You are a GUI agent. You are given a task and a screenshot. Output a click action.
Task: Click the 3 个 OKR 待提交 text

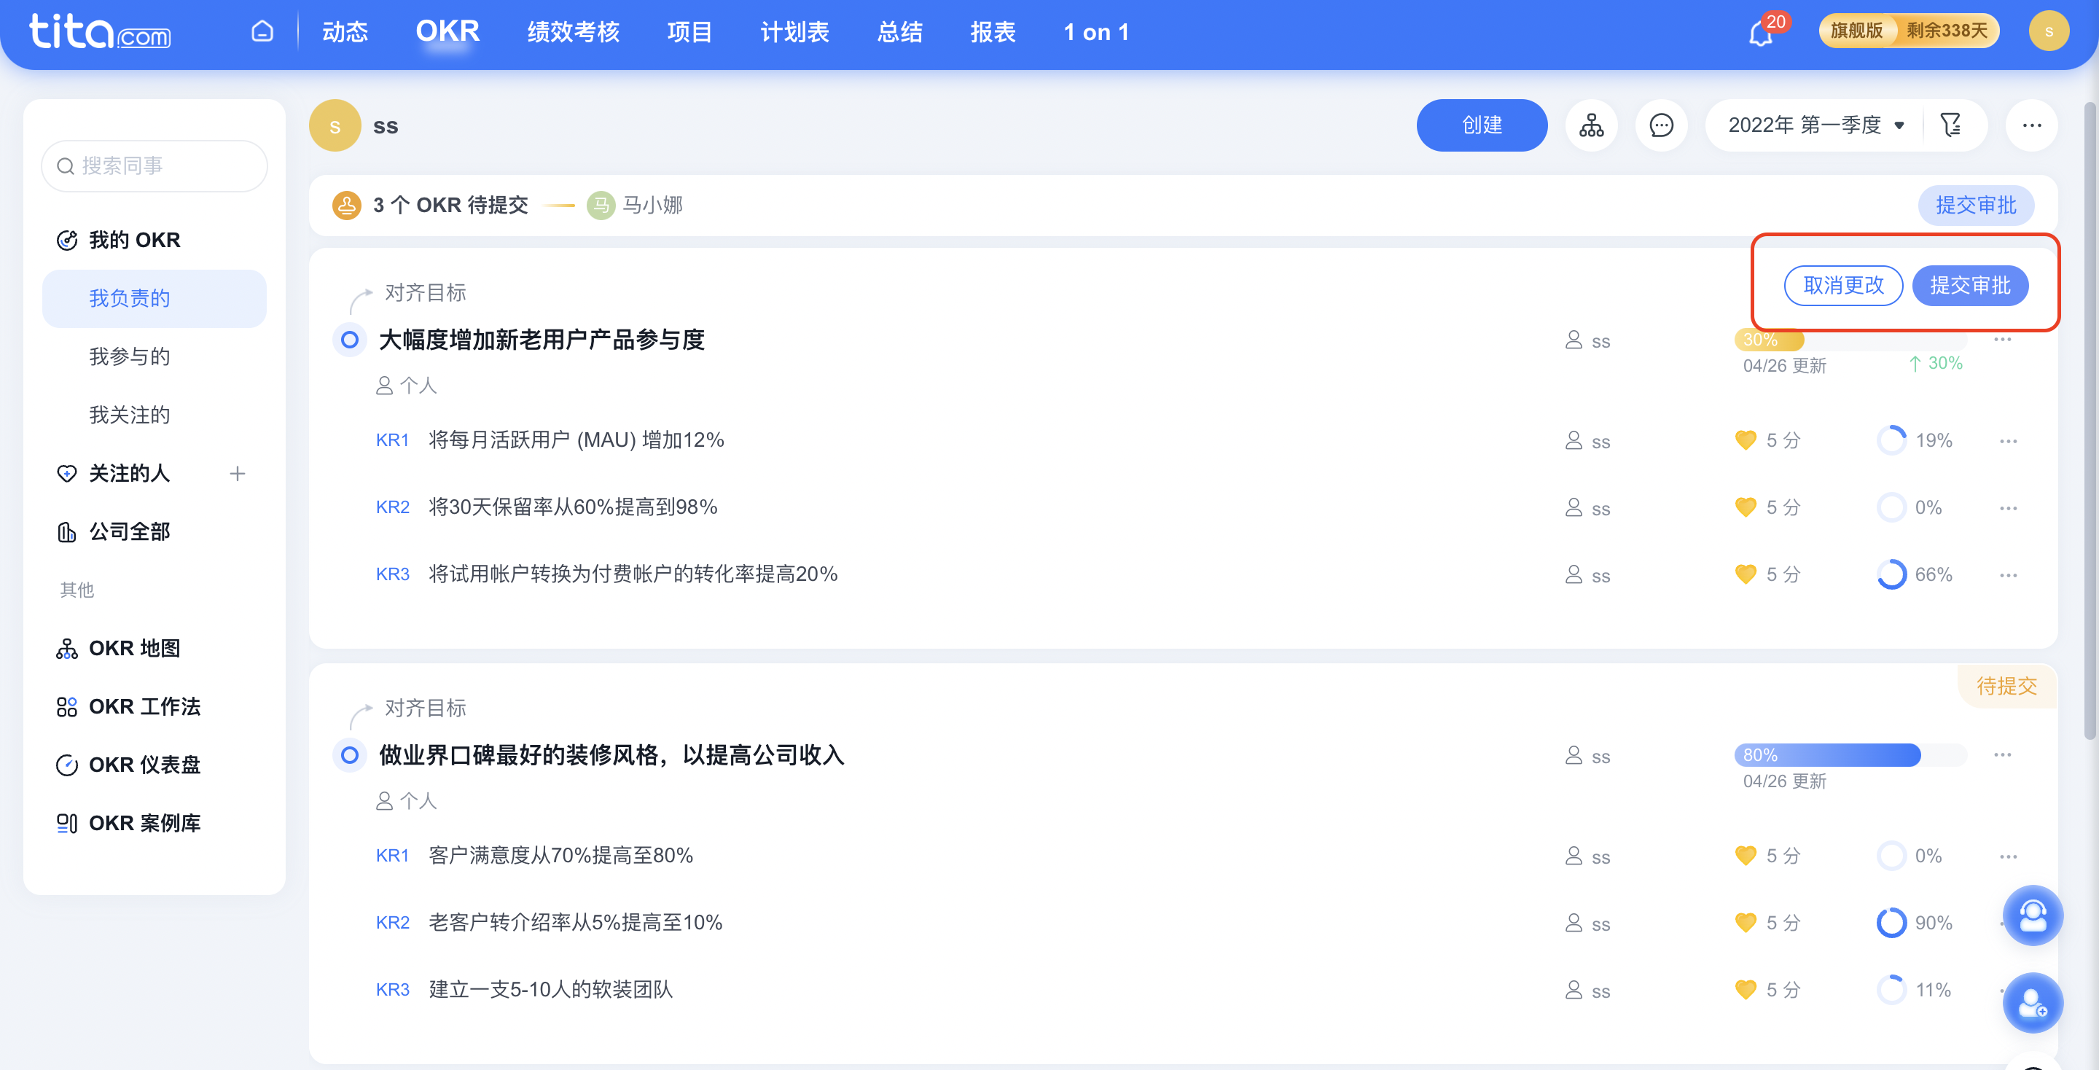[x=450, y=205]
